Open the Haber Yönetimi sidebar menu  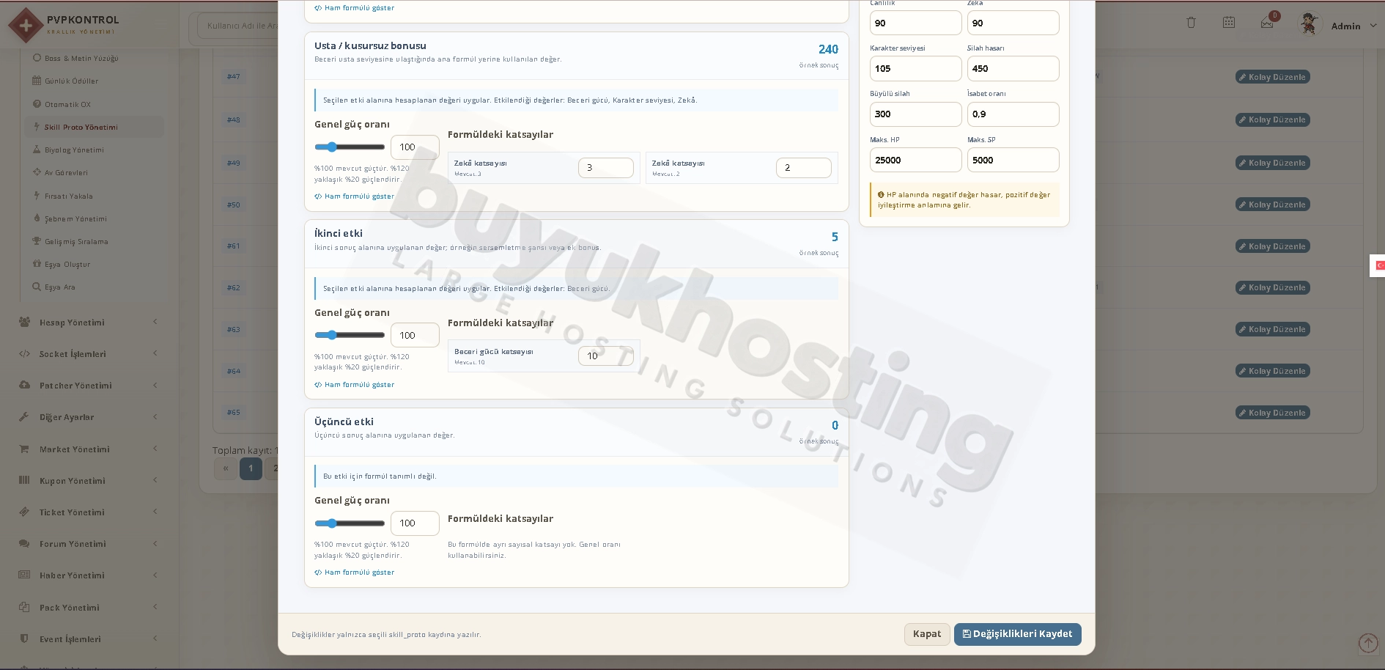[x=88, y=575]
